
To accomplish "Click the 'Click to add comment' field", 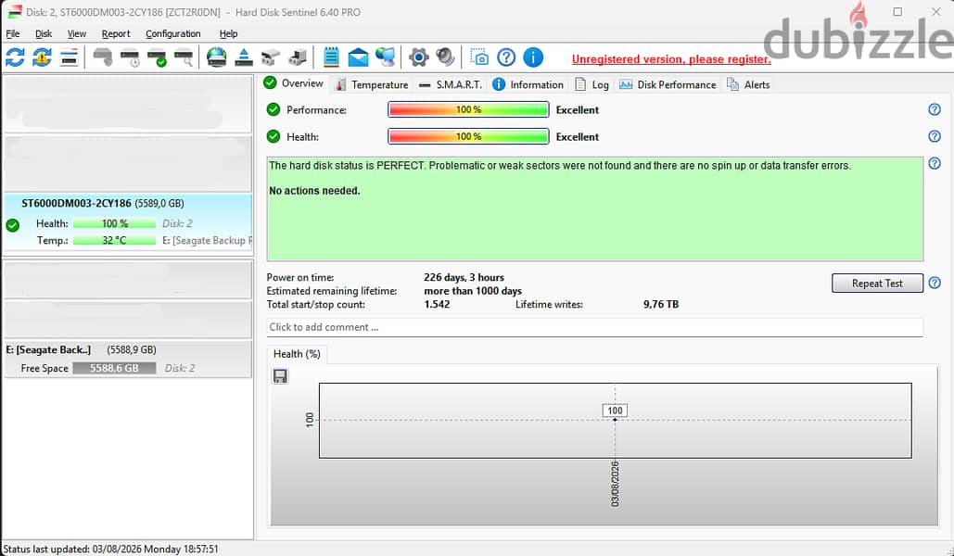I will [594, 327].
